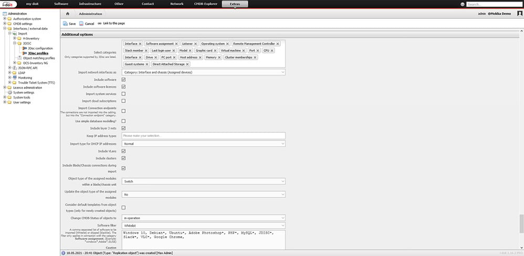
Task: Uncheck Include clusters checkbox
Action: 123,158
